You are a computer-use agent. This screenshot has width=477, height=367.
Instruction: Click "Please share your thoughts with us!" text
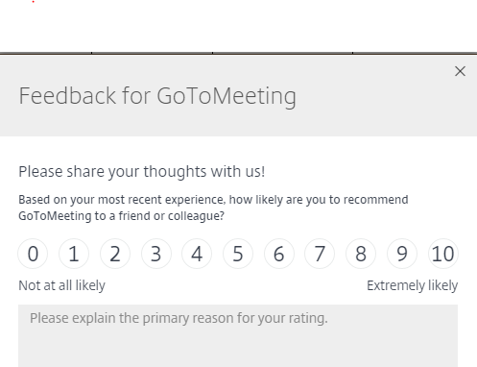point(142,172)
